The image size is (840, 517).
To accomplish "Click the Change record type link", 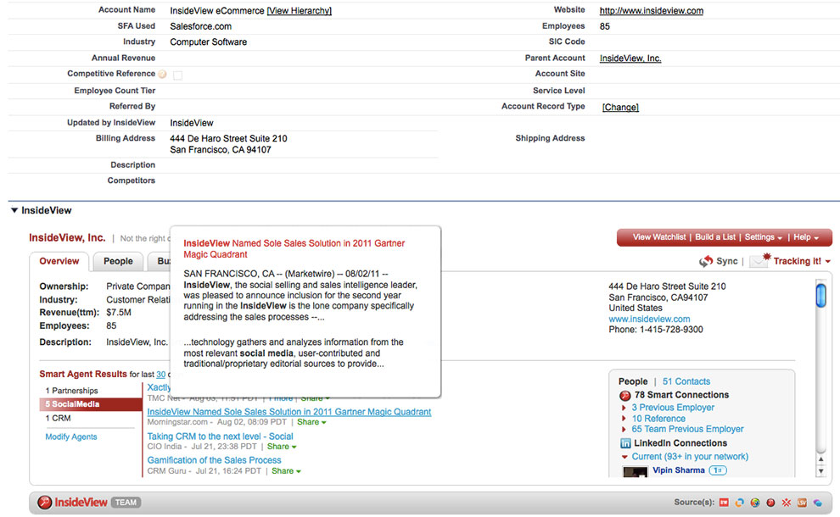I will click(620, 107).
